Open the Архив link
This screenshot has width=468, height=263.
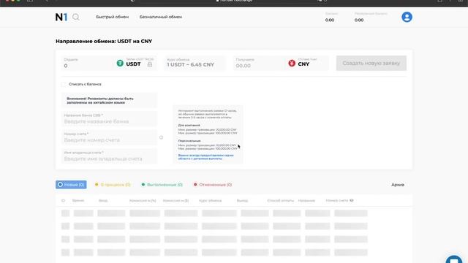tap(398, 185)
